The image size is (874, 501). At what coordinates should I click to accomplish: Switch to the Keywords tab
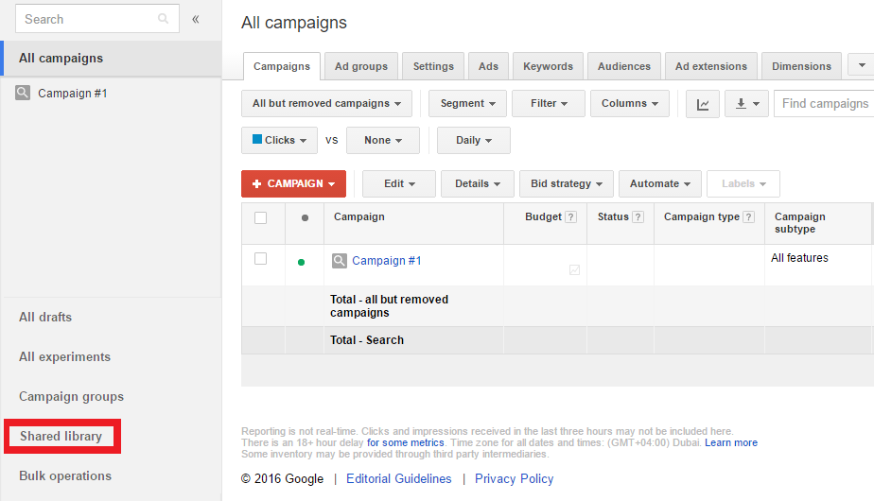(x=548, y=67)
